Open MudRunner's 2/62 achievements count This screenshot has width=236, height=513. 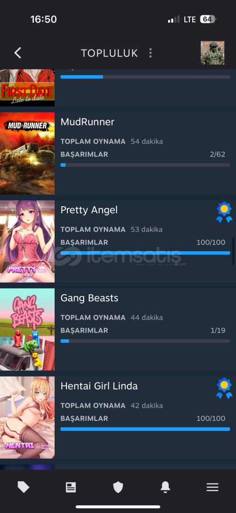point(217,154)
